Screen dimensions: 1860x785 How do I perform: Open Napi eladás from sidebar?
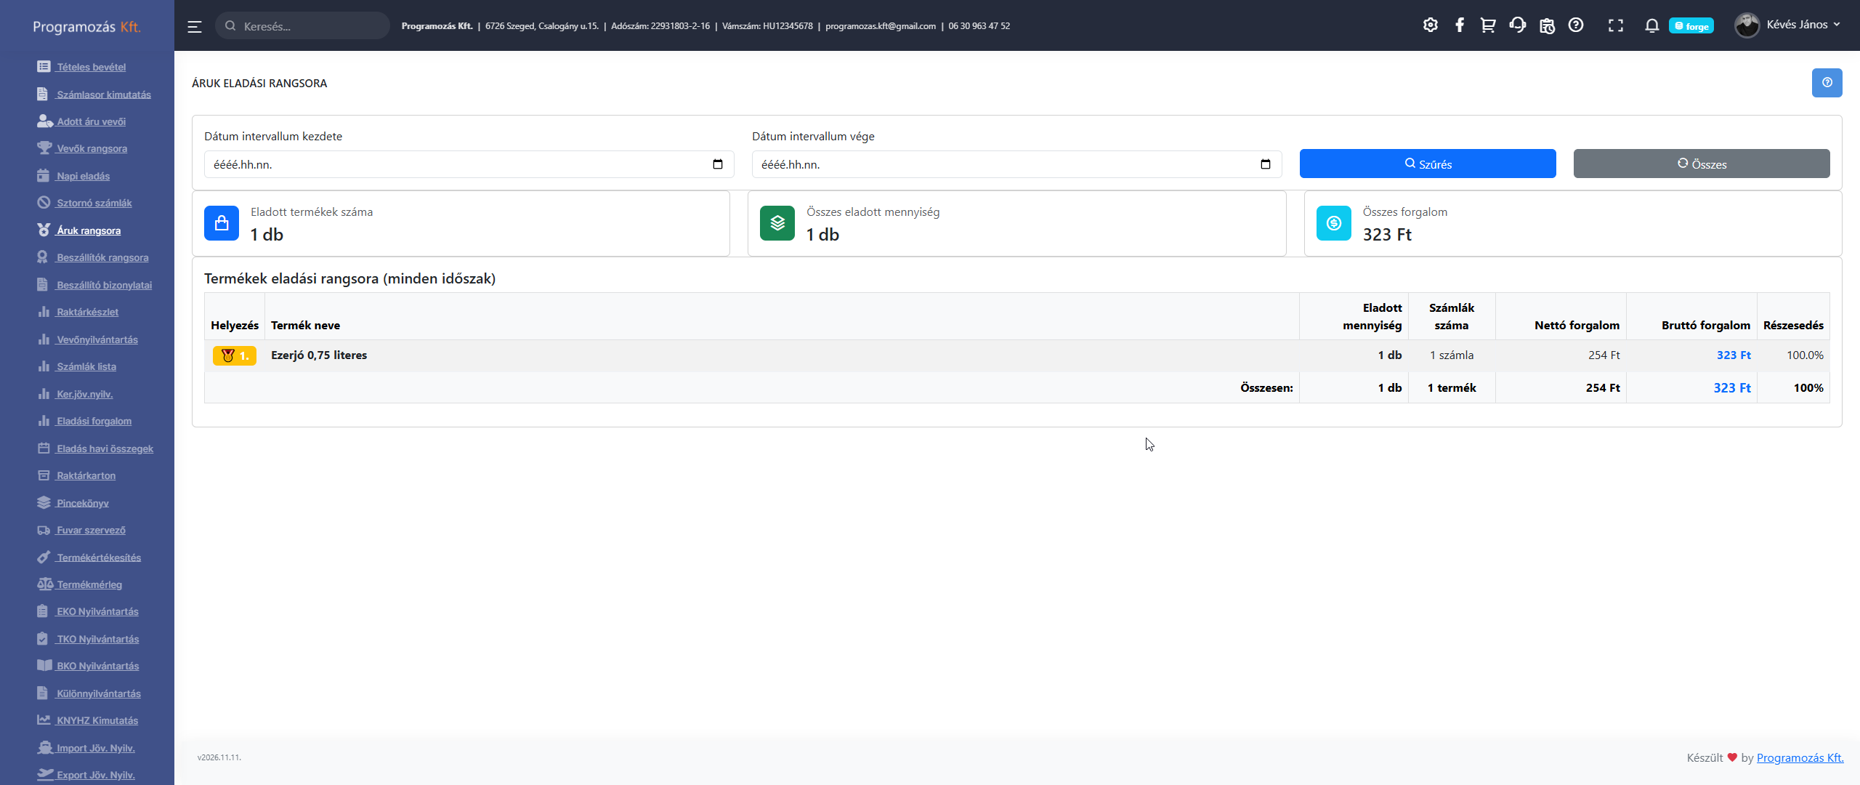pos(83,176)
